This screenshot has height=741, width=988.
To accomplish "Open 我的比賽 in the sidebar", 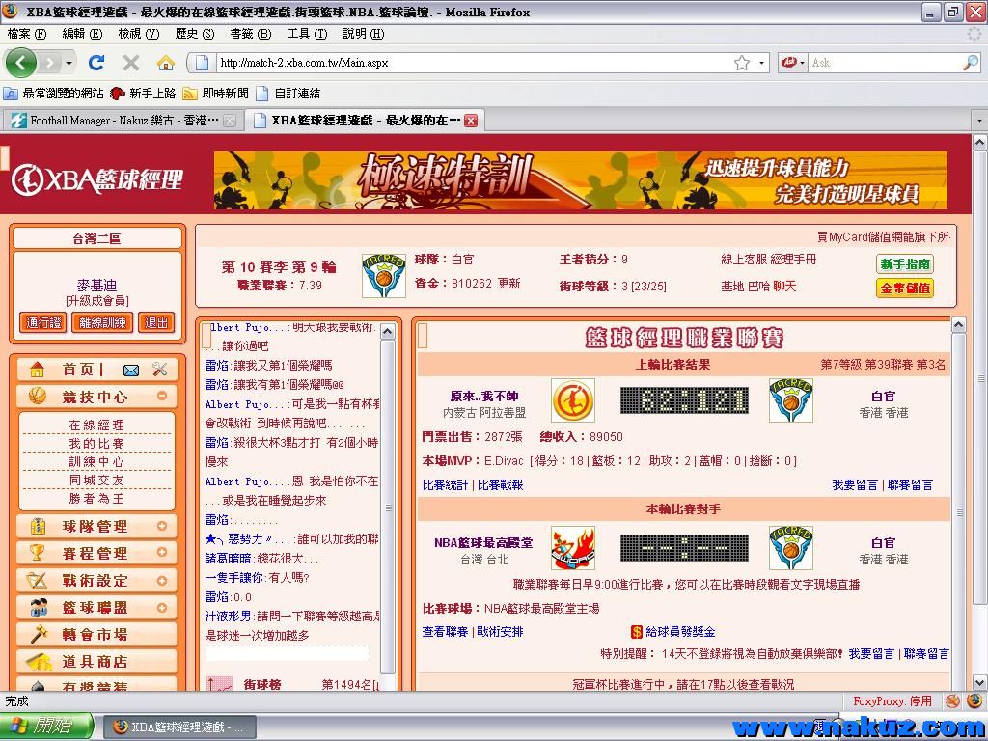I will pyautogui.click(x=96, y=444).
